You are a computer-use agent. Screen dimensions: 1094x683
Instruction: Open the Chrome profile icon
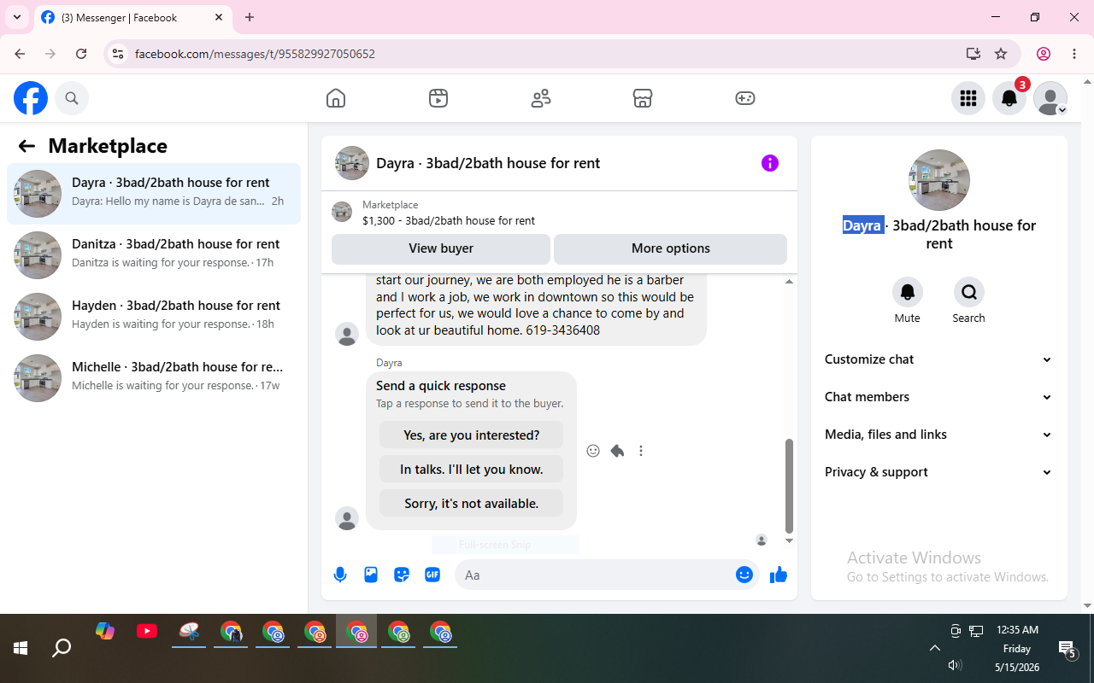[1044, 54]
